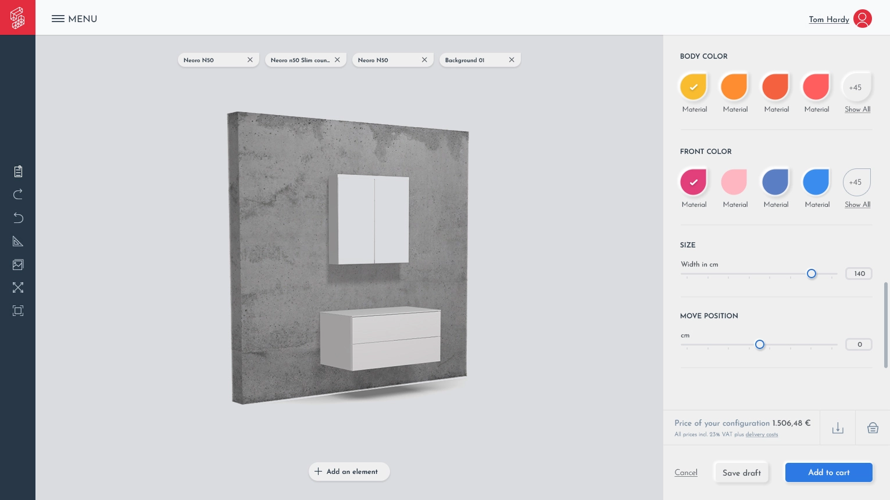This screenshot has height=500, width=890.
Task: Open the background image selector
Action: coord(17,264)
